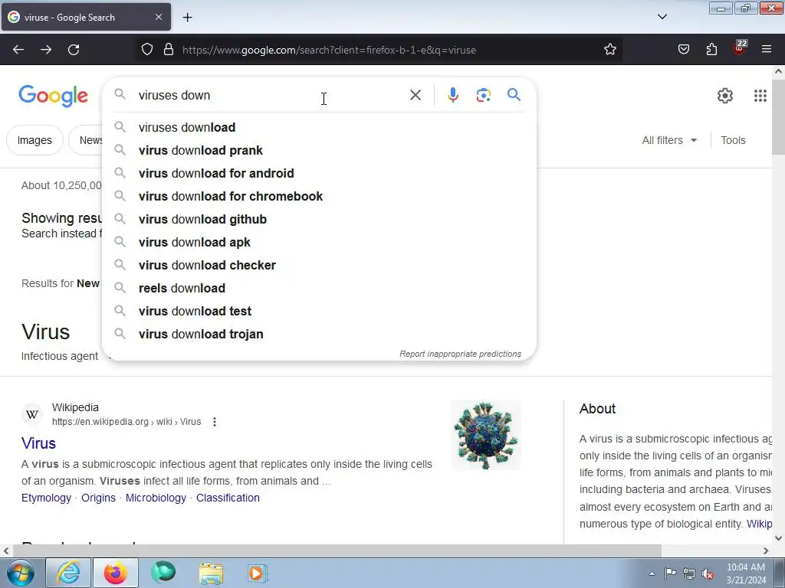
Task: Show site security lock information
Action: pos(169,50)
